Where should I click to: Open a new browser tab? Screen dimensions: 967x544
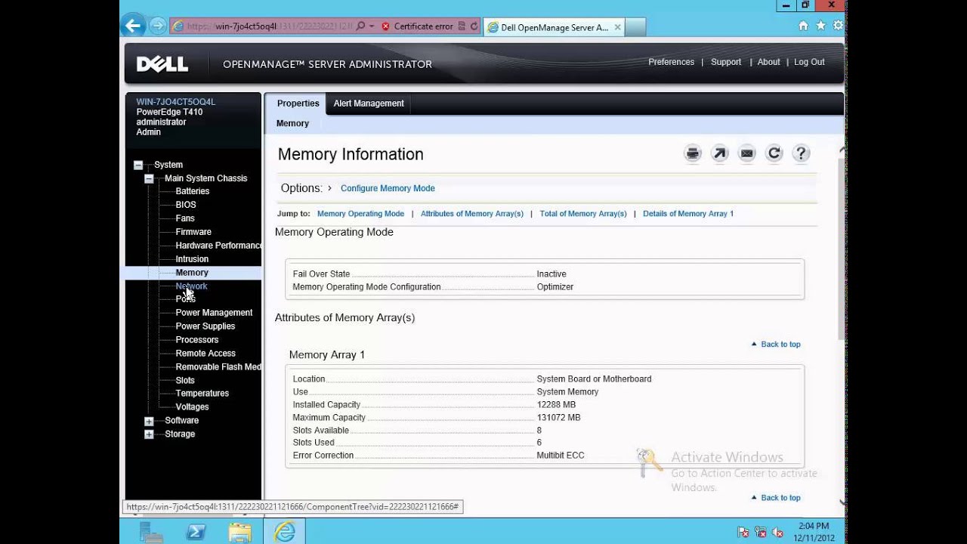(x=635, y=27)
